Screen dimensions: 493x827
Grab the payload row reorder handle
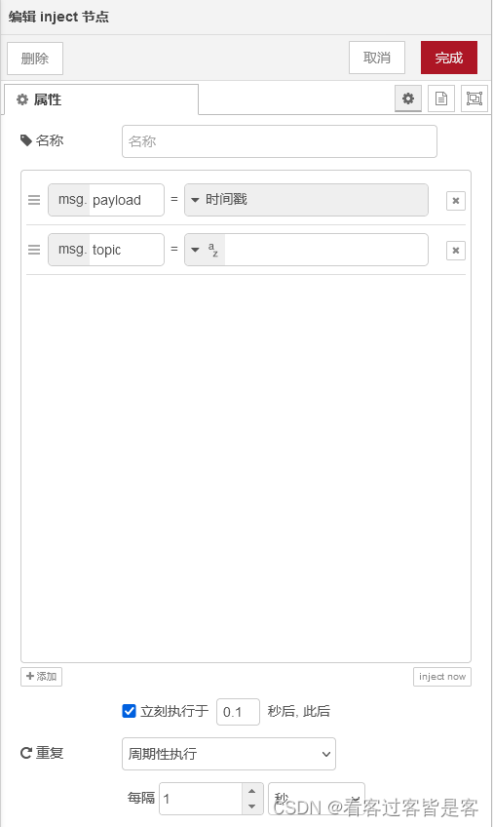[34, 200]
